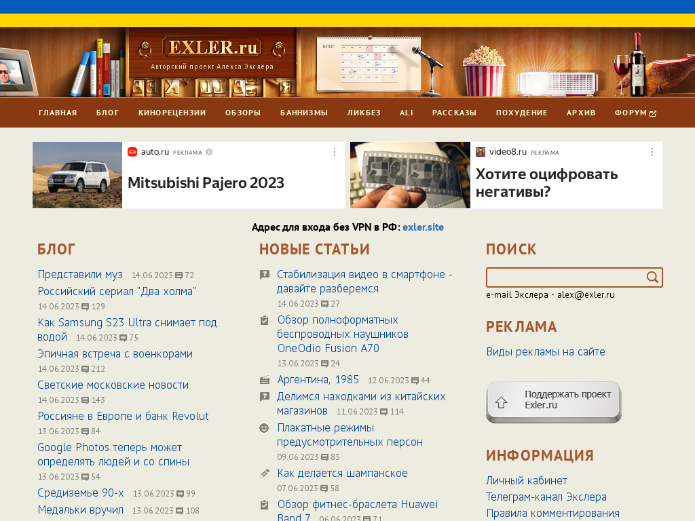Open Правила комментирования link
Image resolution: width=695 pixels, height=521 pixels.
pos(552,514)
